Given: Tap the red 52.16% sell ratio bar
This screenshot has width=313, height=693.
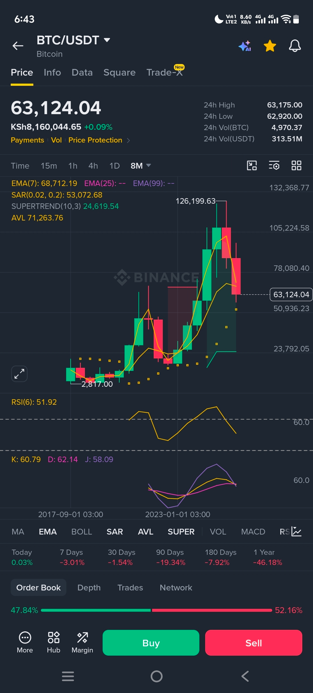Looking at the screenshot, I should (x=212, y=610).
